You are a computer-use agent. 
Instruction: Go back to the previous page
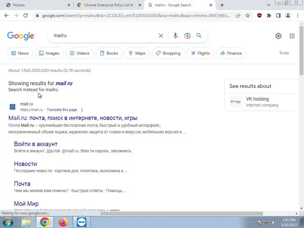click(7, 15)
